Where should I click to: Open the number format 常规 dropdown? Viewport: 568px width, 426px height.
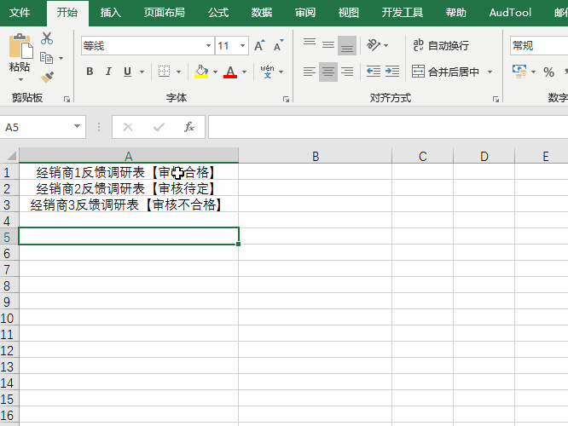pos(539,46)
